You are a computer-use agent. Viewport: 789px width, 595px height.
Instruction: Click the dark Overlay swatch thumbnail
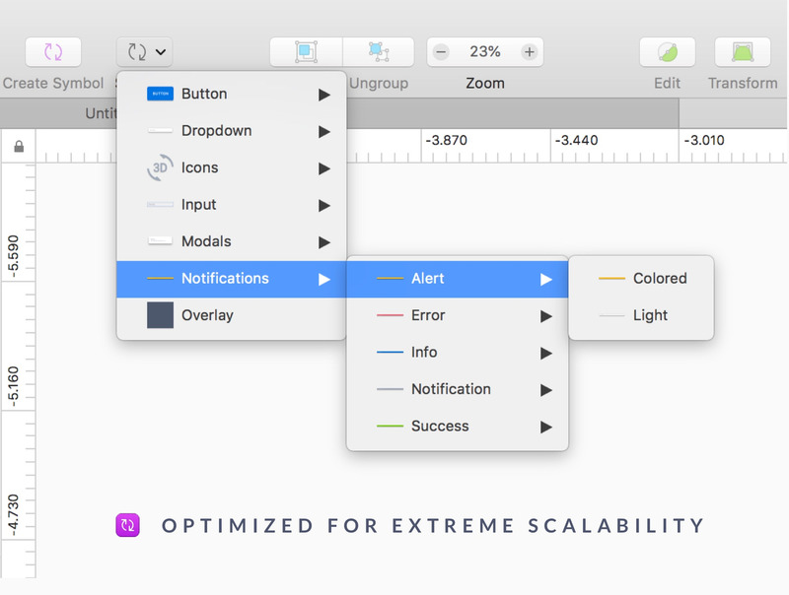[x=160, y=315]
